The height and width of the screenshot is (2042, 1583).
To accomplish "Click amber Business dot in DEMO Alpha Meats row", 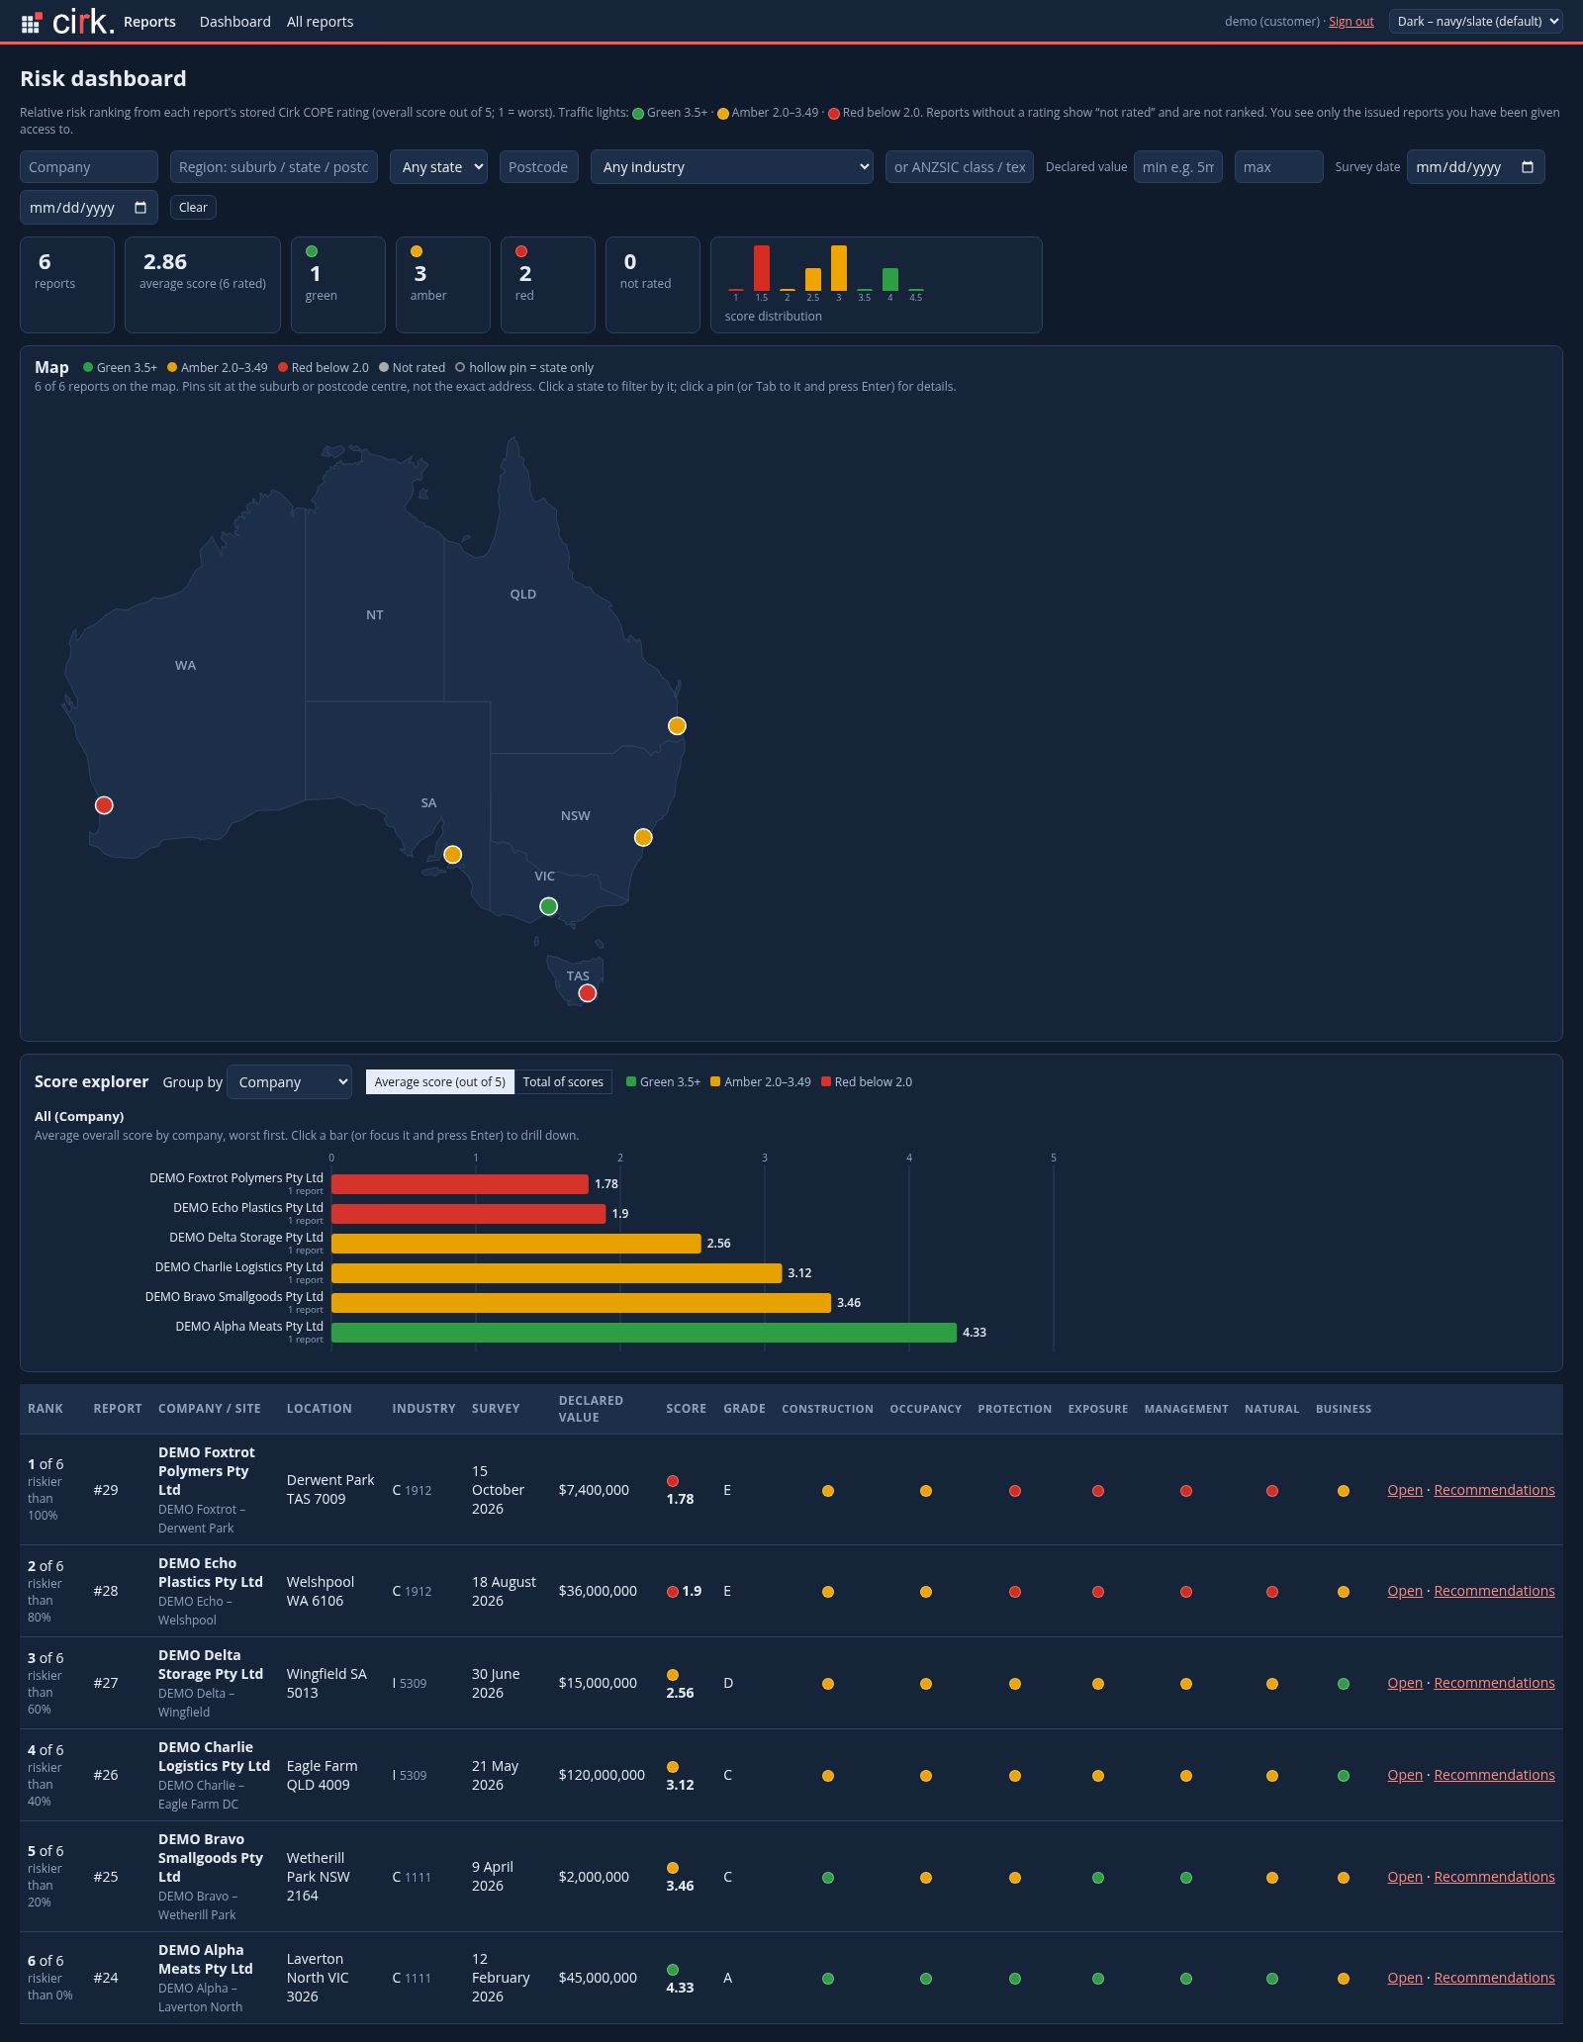I will tap(1344, 1979).
